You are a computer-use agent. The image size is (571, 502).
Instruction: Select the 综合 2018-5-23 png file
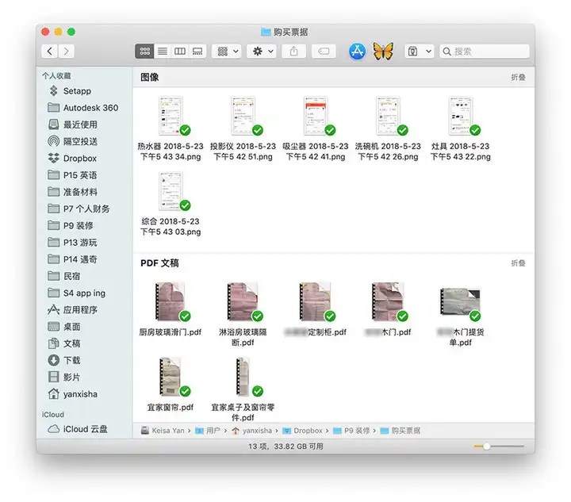coord(171,205)
